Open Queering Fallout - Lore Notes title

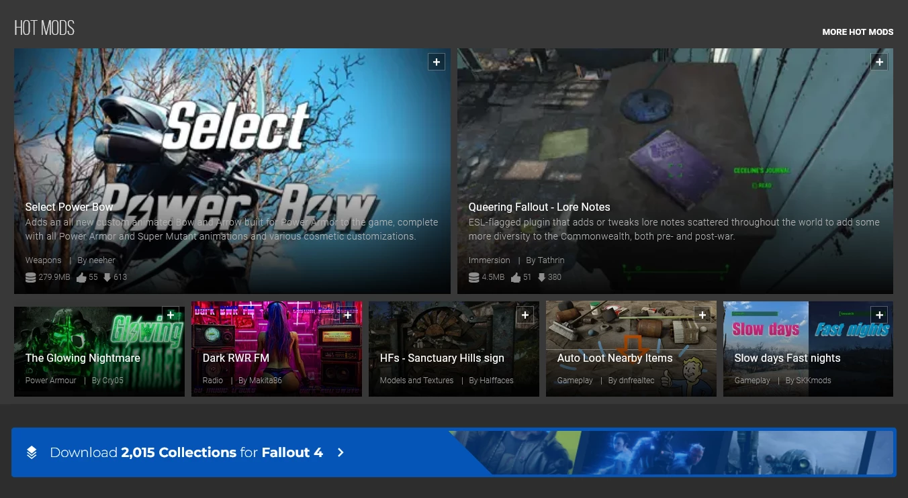pyautogui.click(x=539, y=207)
